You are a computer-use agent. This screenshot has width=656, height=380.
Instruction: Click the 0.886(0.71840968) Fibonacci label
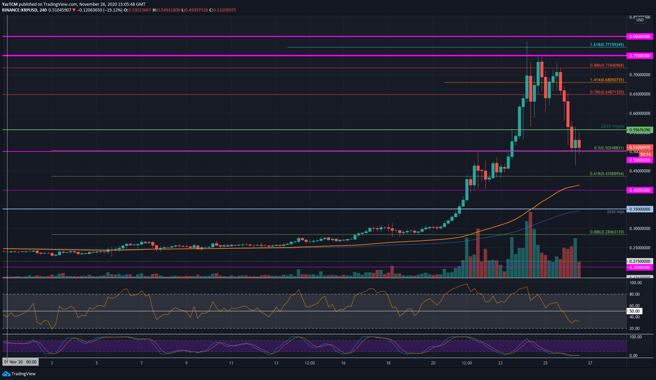(x=606, y=65)
